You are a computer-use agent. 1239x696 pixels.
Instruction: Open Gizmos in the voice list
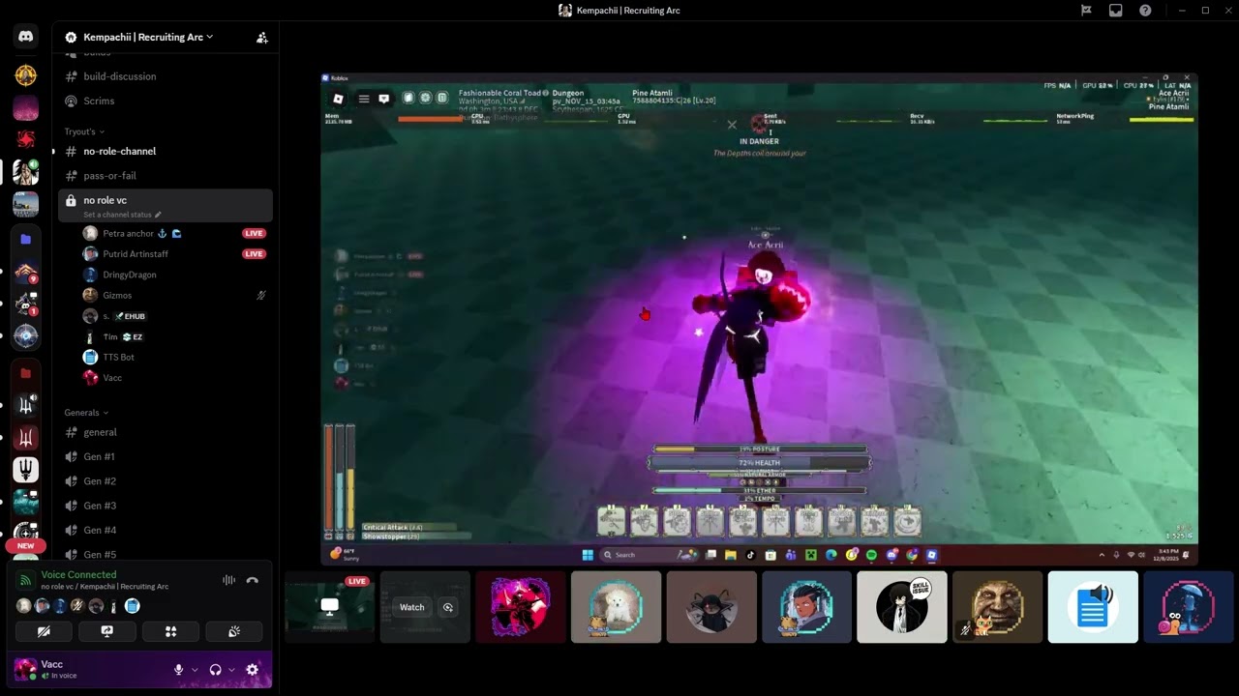(175, 295)
